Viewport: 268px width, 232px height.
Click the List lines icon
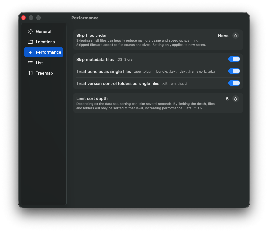pos(30,63)
